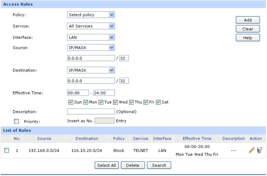Delete rule 1 with trash icon
The height and width of the screenshot is (176, 267).
(x=260, y=150)
